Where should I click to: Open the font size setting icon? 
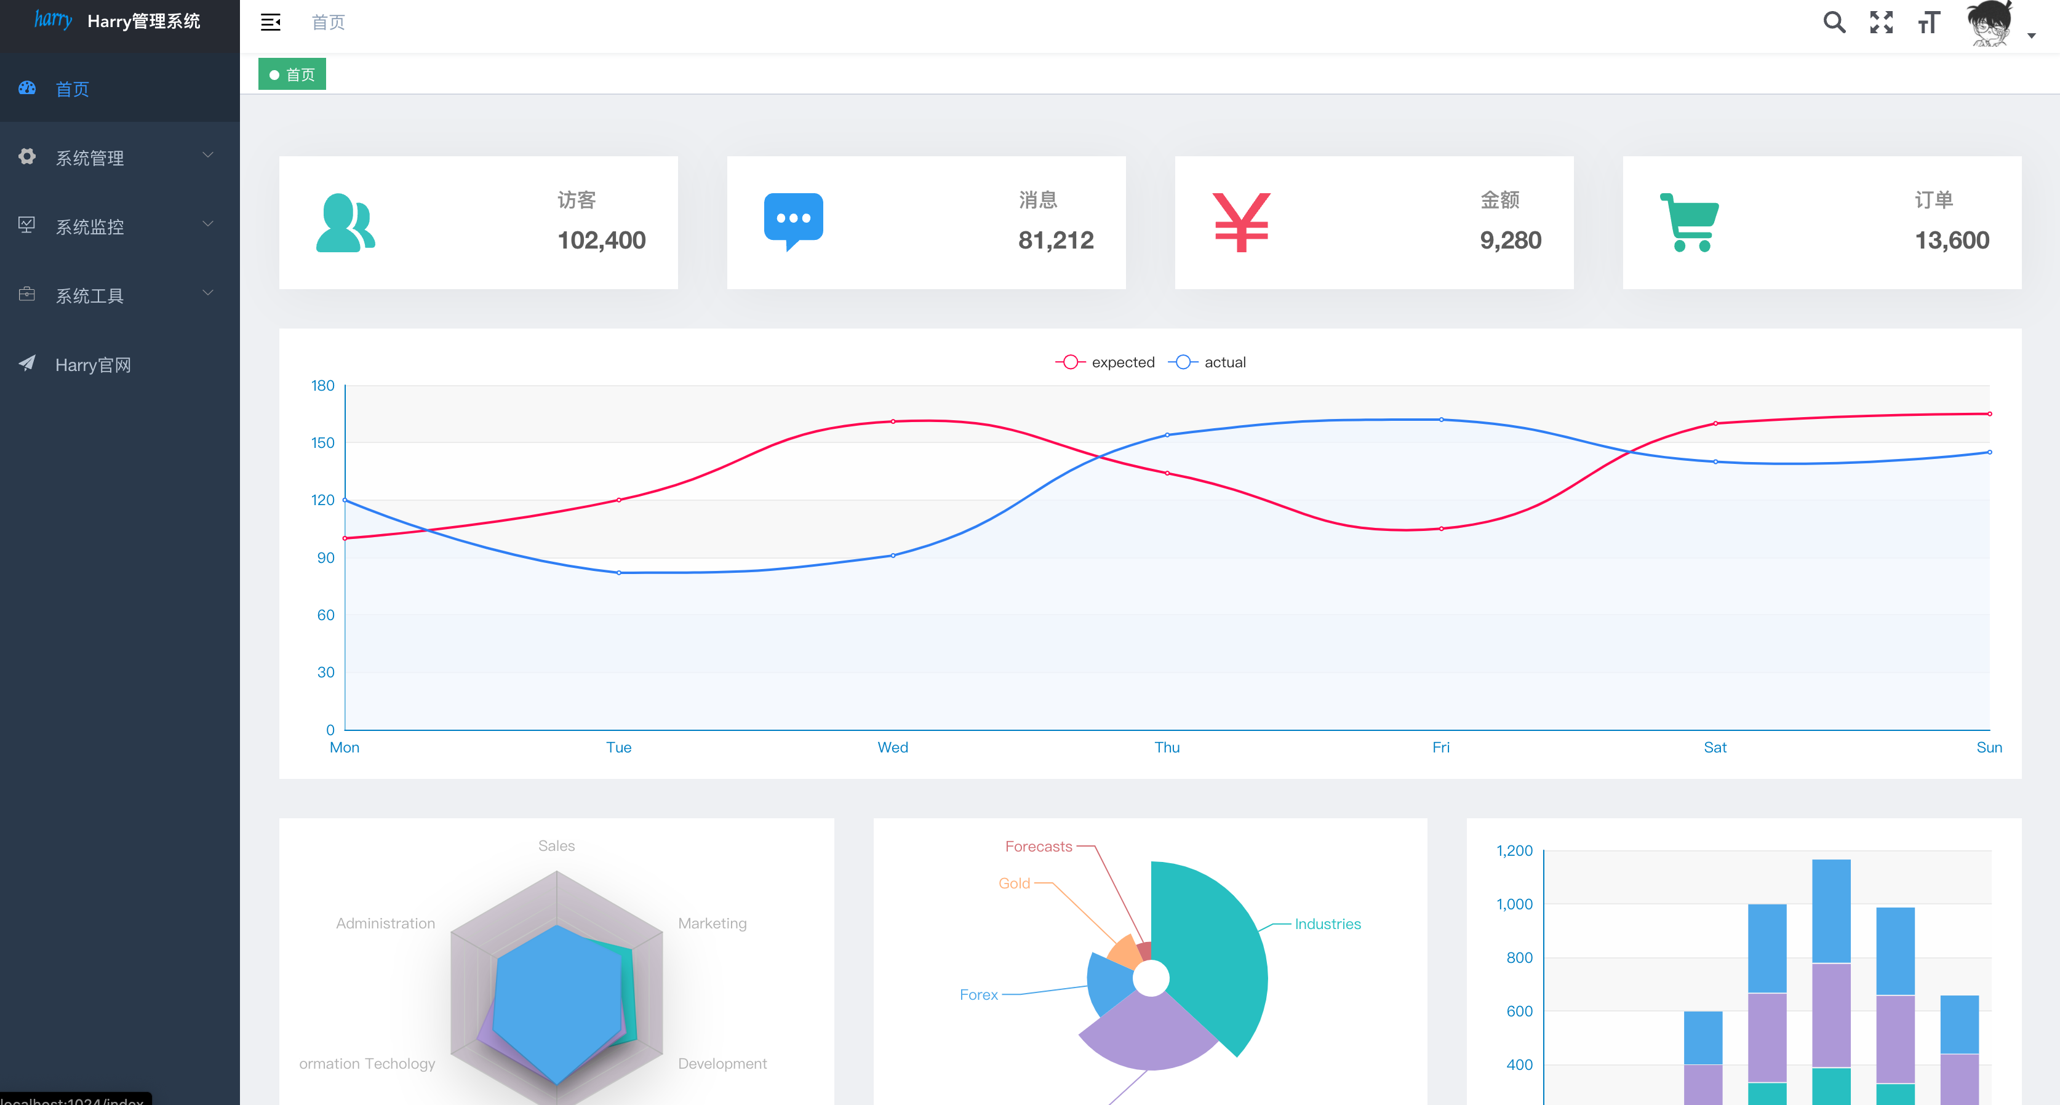click(1928, 22)
